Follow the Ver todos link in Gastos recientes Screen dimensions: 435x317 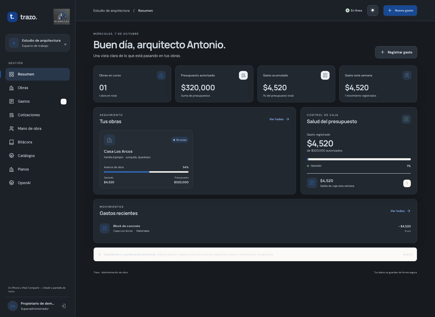pyautogui.click(x=400, y=211)
